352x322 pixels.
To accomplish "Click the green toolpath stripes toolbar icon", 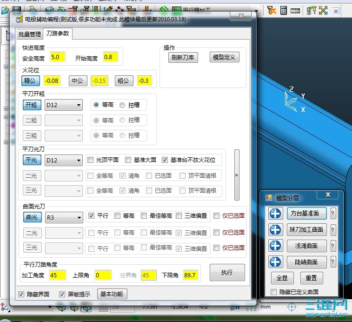I will point(164,9).
